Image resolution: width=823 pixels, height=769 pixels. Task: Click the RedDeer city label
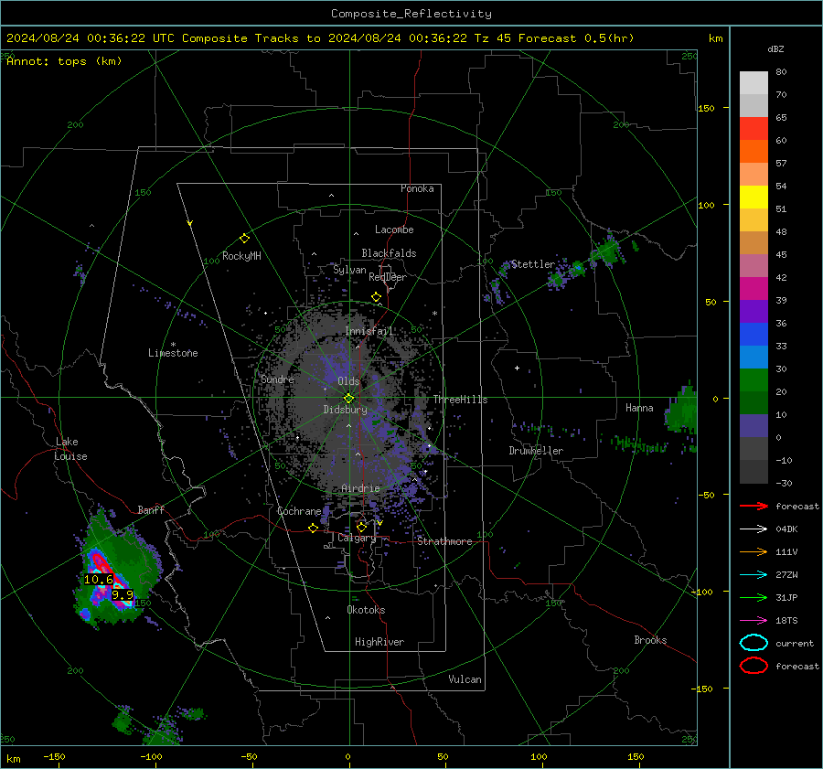pos(388,277)
